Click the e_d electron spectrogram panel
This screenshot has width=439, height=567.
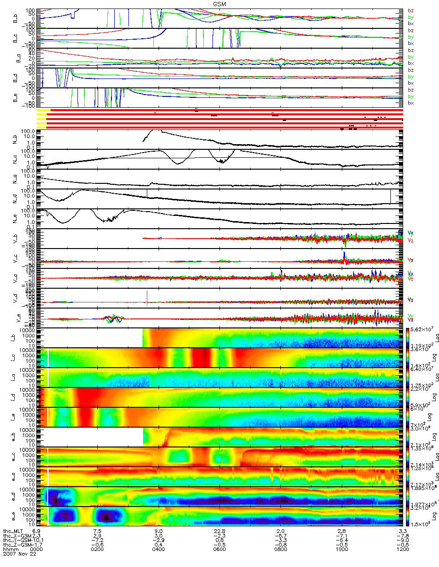pos(219,496)
